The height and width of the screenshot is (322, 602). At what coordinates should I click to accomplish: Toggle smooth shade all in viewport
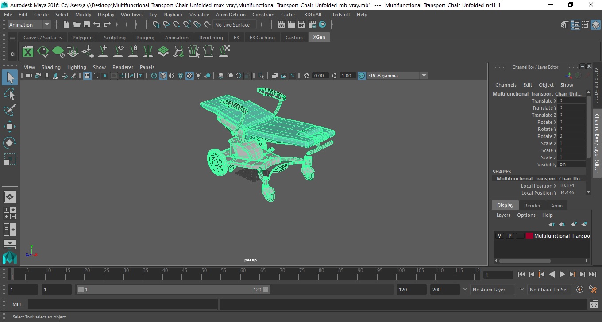point(163,76)
